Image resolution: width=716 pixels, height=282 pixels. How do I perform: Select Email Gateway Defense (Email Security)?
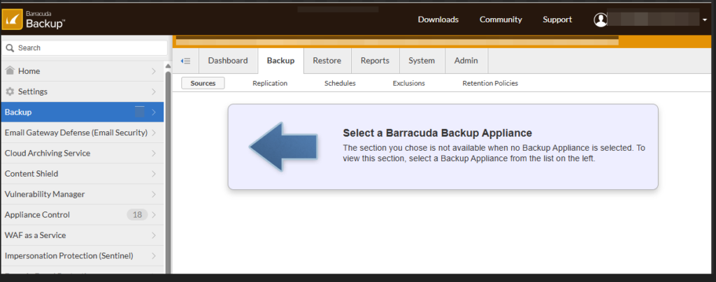83,133
